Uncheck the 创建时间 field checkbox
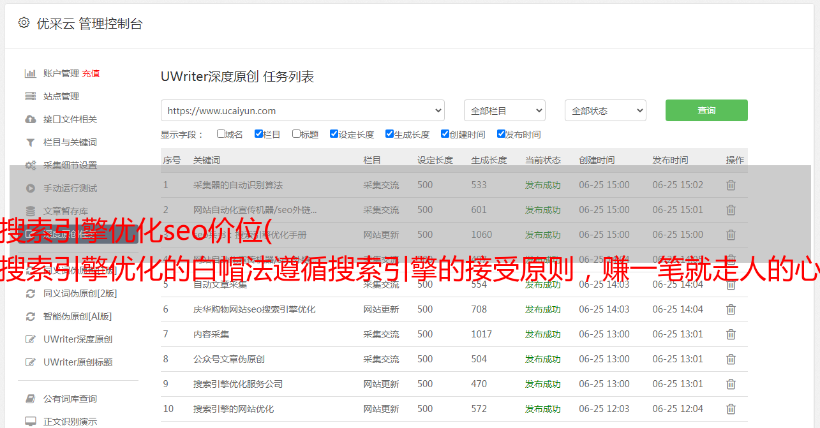 (445, 134)
